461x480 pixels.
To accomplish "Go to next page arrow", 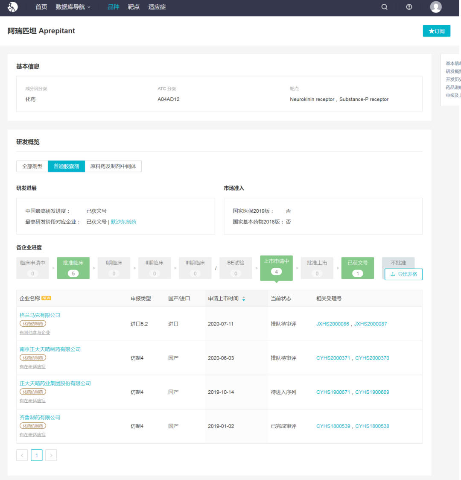I will (x=51, y=455).
